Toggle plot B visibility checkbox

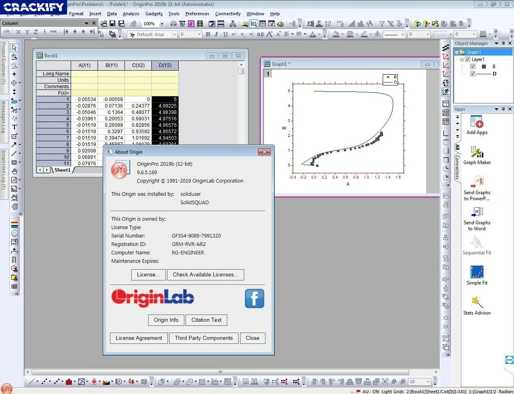pos(473,67)
